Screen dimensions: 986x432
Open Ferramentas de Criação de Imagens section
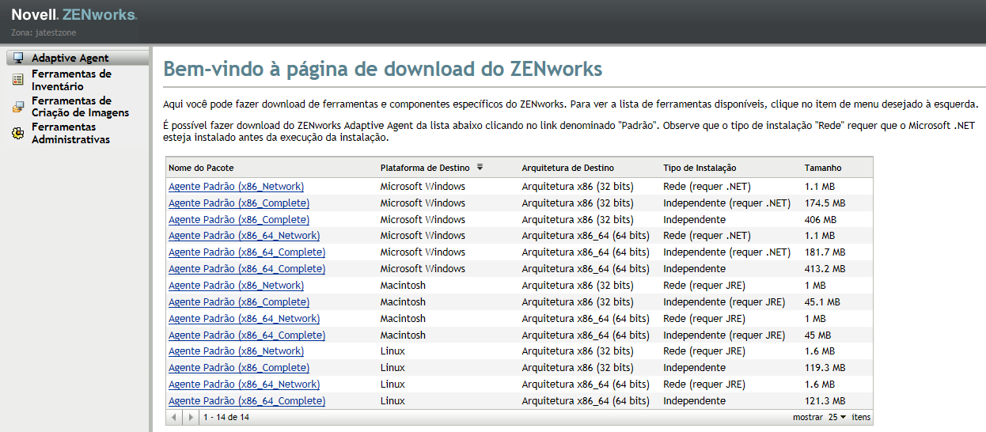point(80,107)
